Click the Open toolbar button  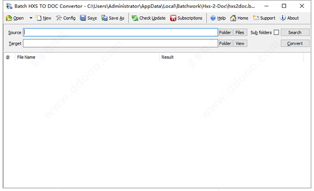pyautogui.click(x=15, y=18)
